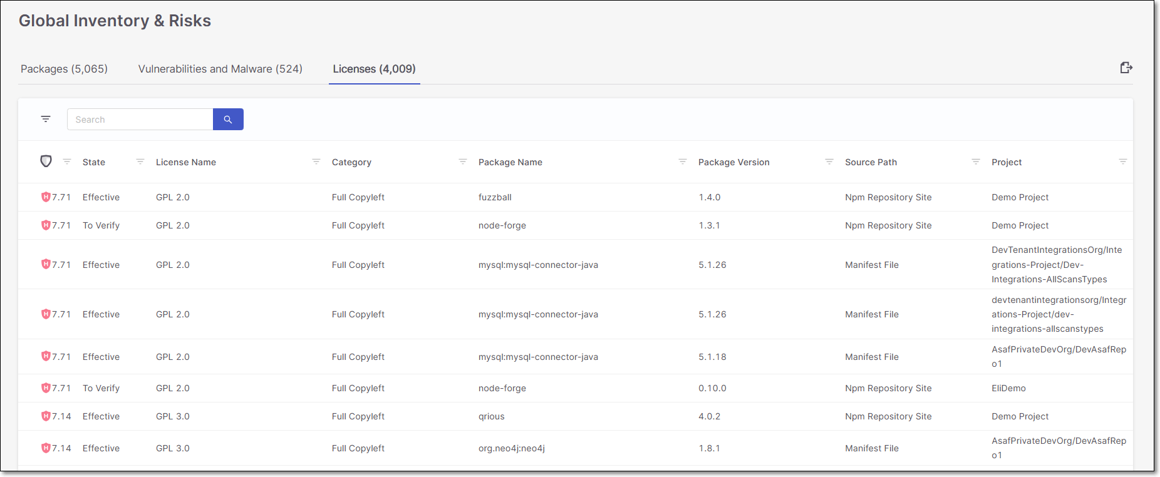Screen dimensions: 1160x477
Task: Click Global Inventory & Risks heading
Action: [x=115, y=21]
